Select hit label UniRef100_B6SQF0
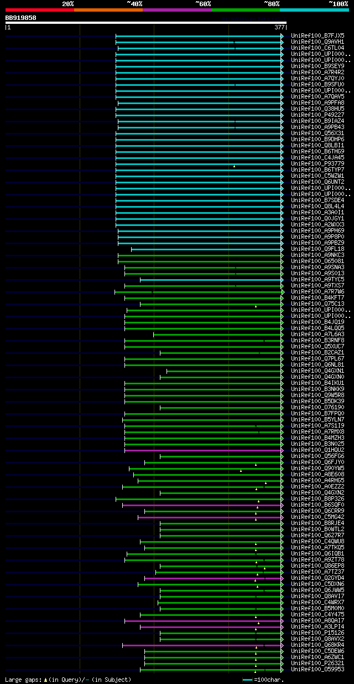The image size is (354, 684). coord(317,505)
